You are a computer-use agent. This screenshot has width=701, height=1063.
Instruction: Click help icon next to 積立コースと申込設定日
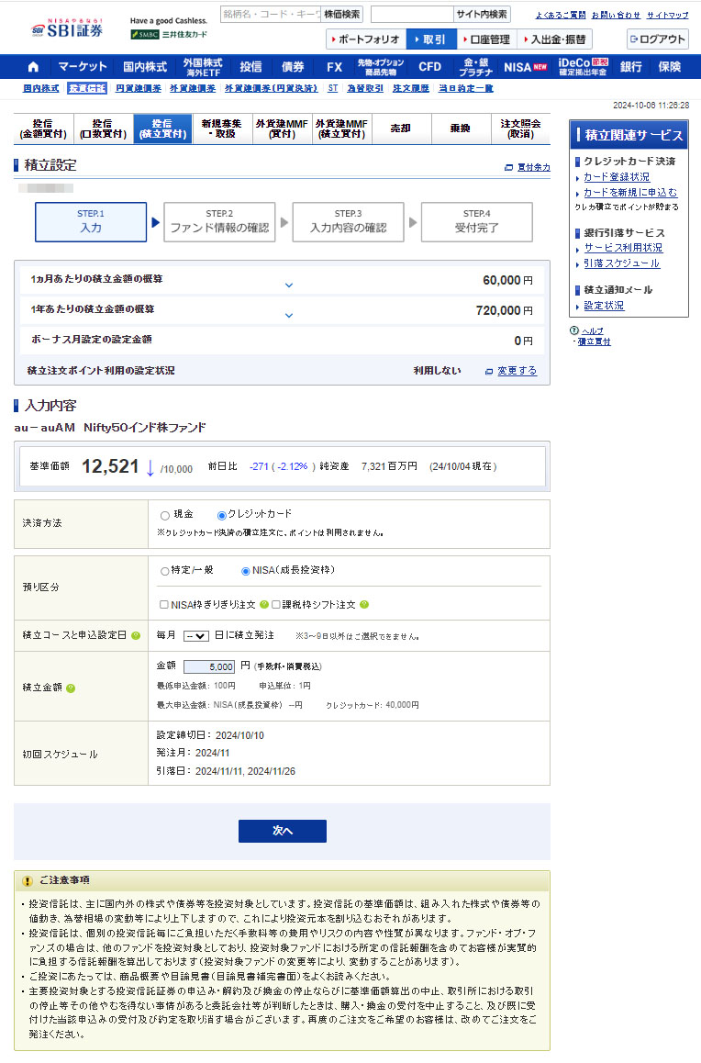tap(136, 635)
